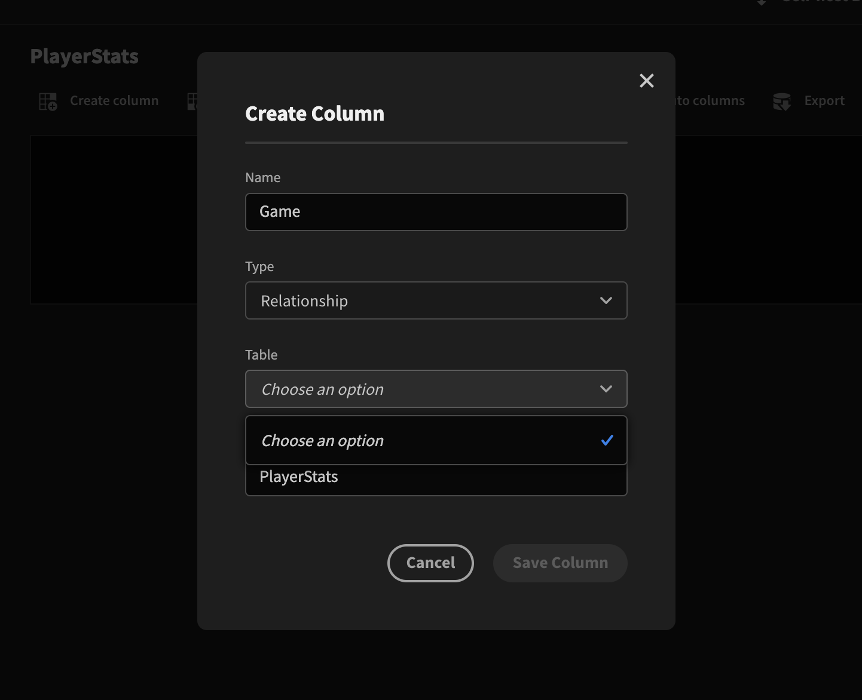Click the Create column toolbar label

[x=114, y=100]
